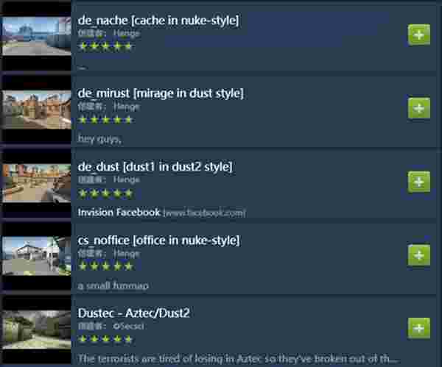Subscribe to de_nache with green plus button
Screen dimensions: 442x367
click(419, 35)
